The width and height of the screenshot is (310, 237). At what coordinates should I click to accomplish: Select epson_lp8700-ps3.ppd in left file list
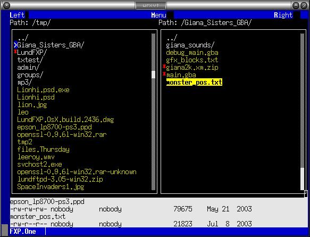pos(54,127)
